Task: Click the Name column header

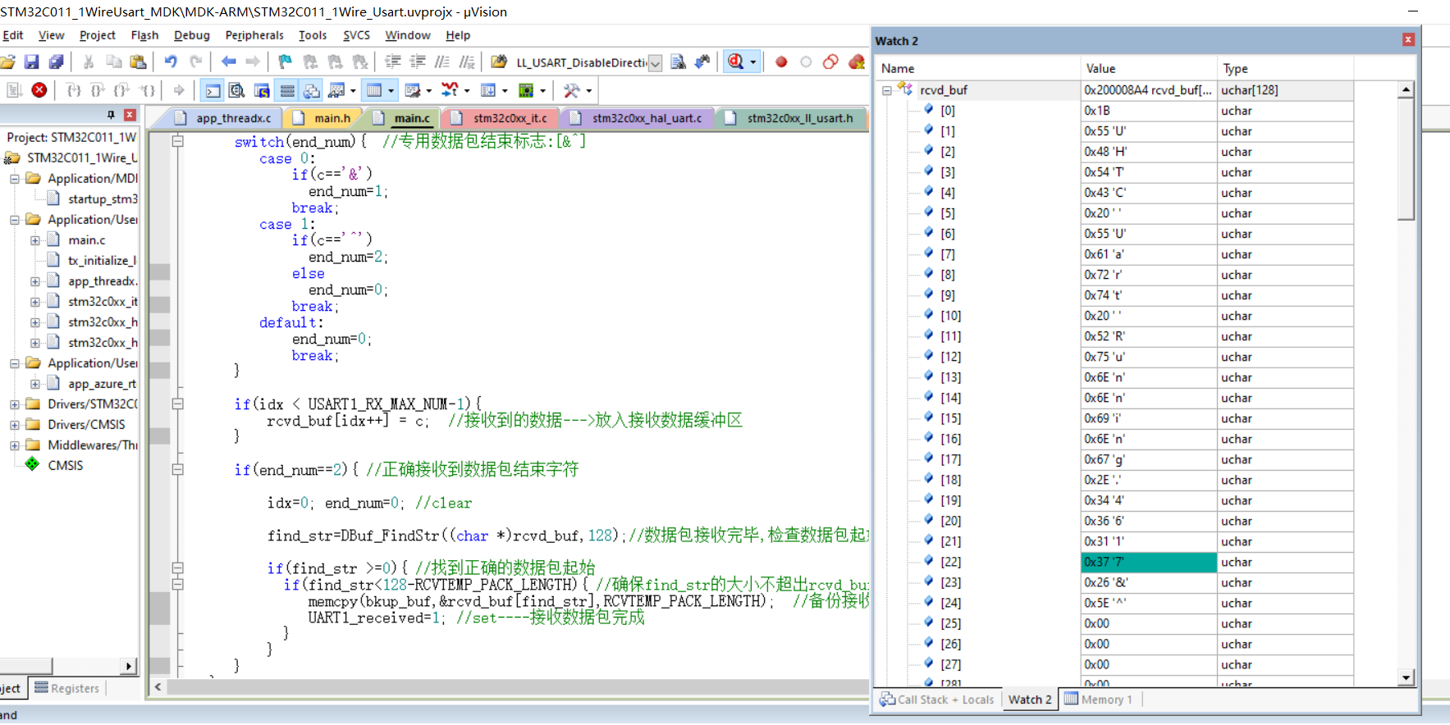Action: point(977,69)
